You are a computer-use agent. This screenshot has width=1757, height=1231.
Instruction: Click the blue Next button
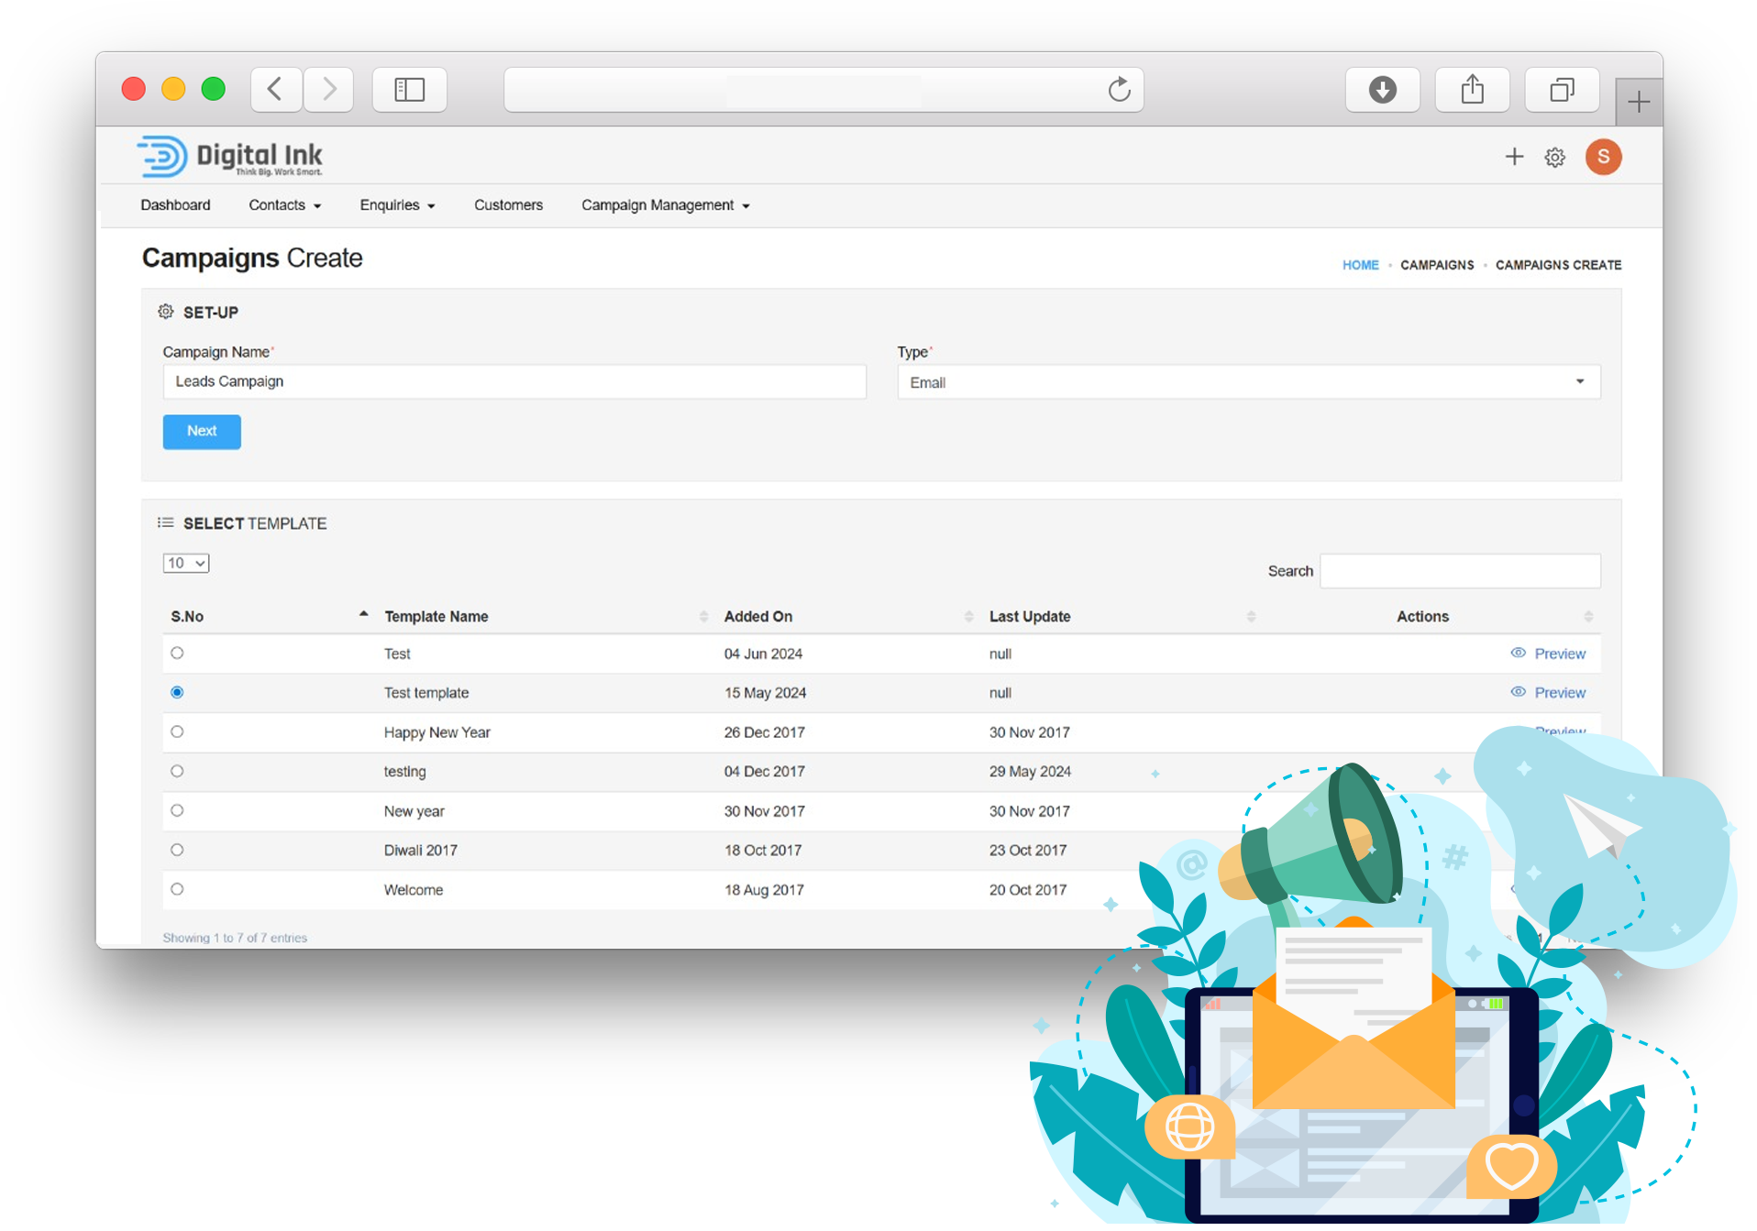click(x=202, y=432)
